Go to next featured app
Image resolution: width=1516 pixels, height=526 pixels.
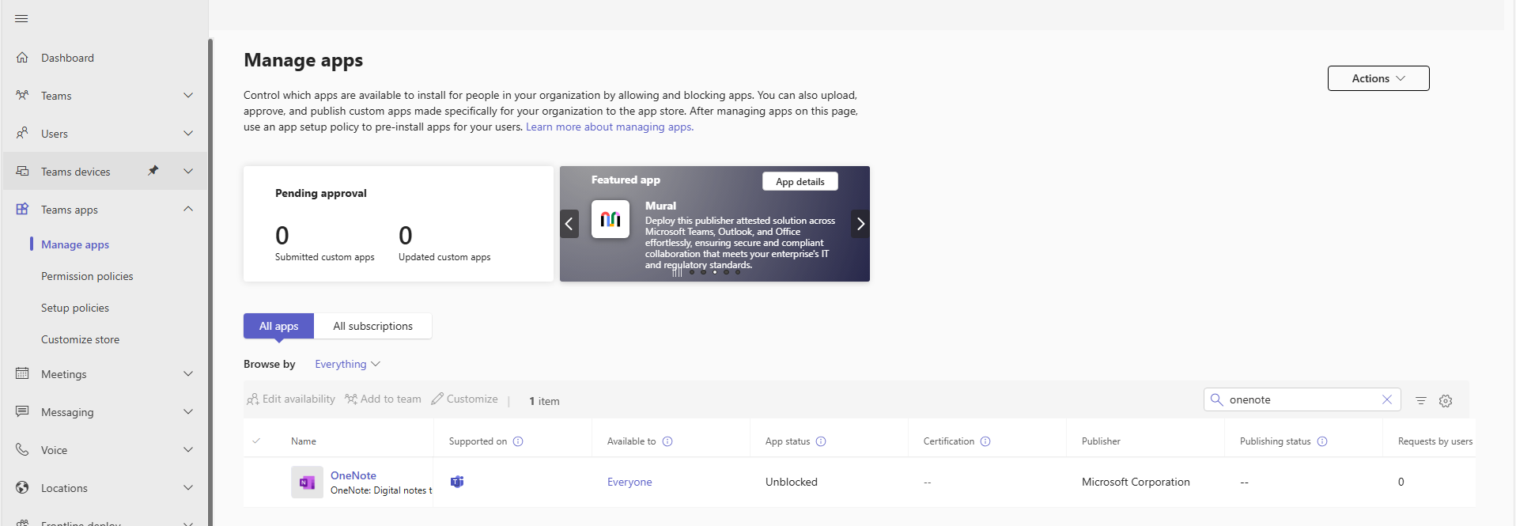coord(860,224)
